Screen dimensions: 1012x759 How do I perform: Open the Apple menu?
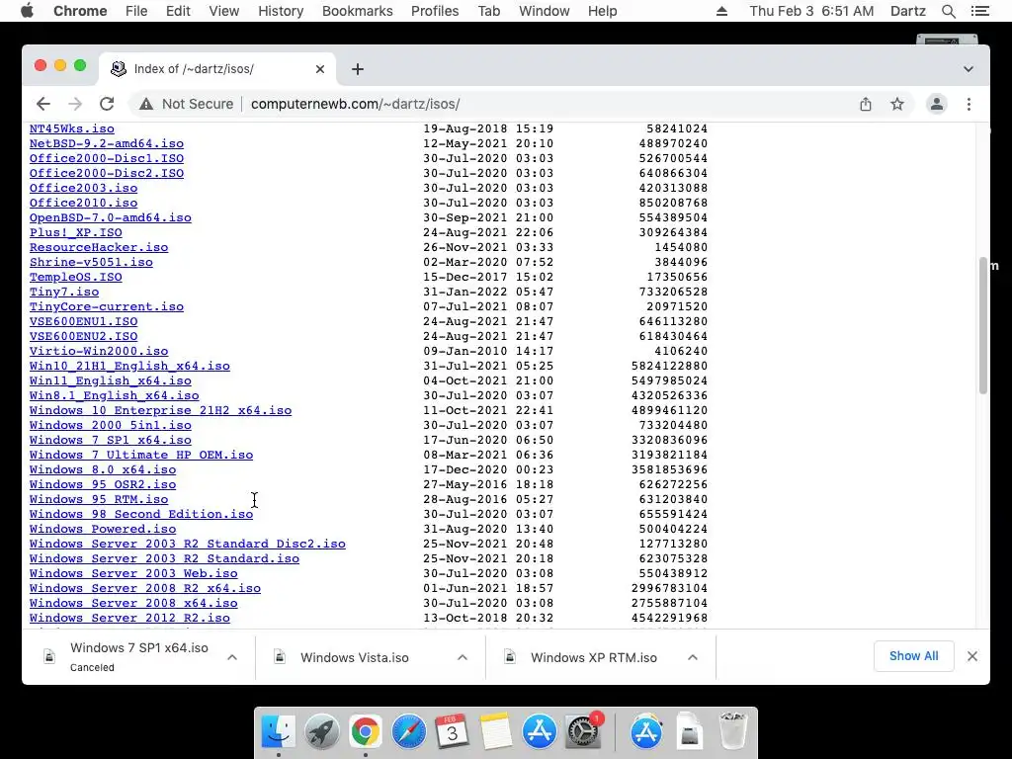(27, 11)
